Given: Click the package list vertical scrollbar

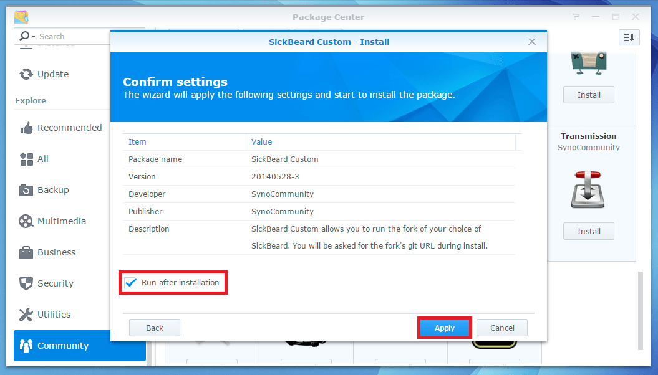Looking at the screenshot, I should tap(640, 310).
